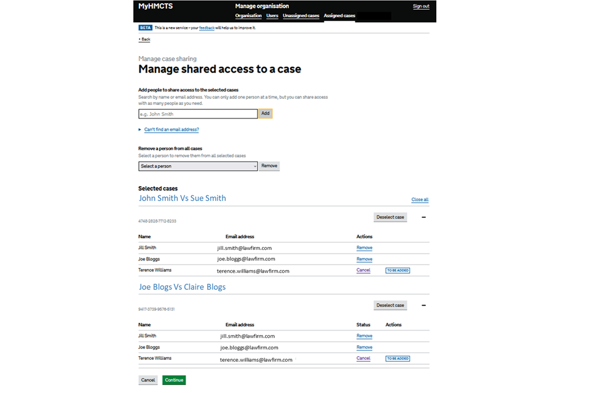Cancel adding Terence Williams to second case

(x=363, y=359)
